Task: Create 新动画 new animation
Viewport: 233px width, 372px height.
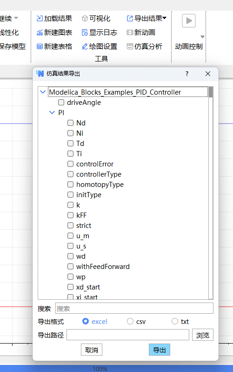Action: tap(141, 33)
